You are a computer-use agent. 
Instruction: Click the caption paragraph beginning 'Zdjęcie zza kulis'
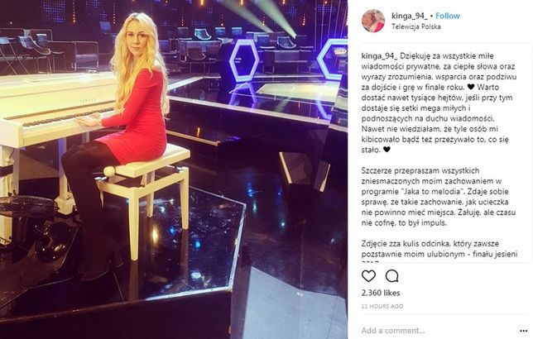[x=439, y=251]
